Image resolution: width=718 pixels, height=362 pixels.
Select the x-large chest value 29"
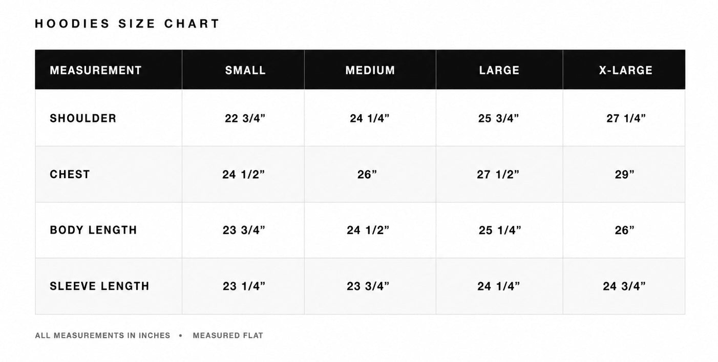pos(625,175)
